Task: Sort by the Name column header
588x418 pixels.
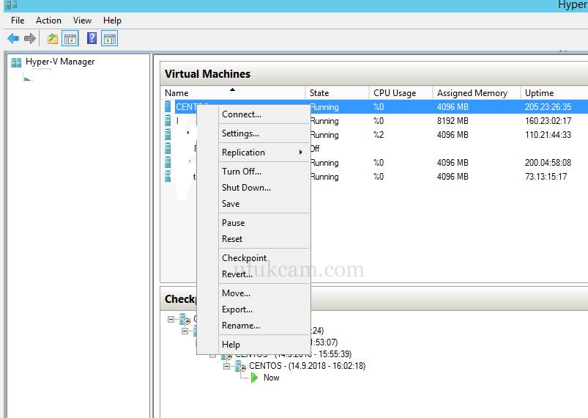Action: point(233,92)
